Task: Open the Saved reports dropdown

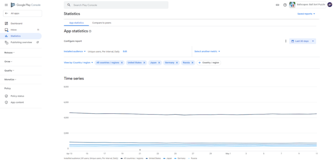Action: coord(306,14)
